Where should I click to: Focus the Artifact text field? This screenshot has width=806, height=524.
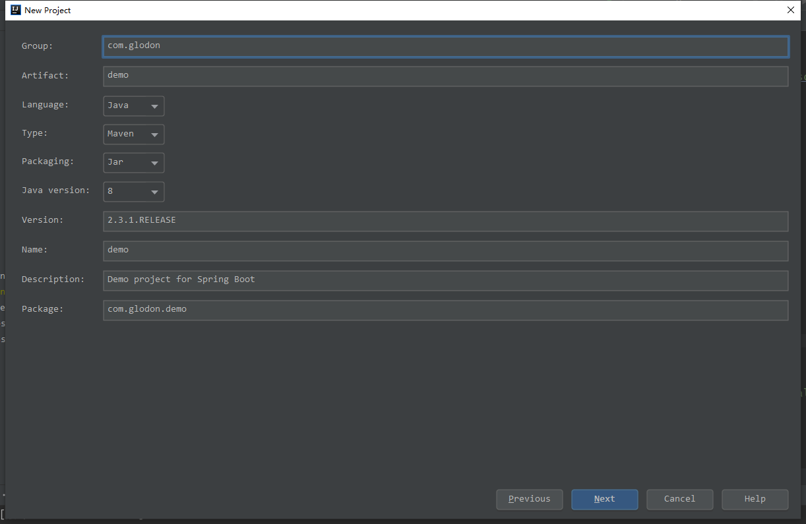[445, 76]
